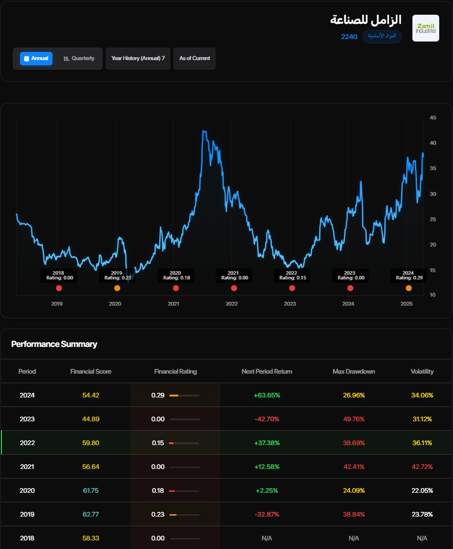Click the volatility value 42.72%
The height and width of the screenshot is (549, 453).
[x=422, y=467]
